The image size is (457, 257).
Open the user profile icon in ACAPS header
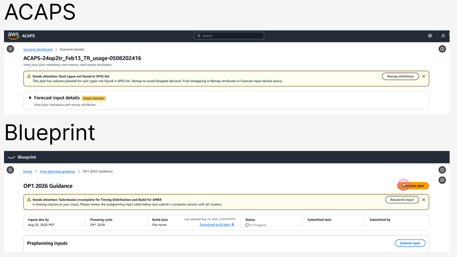[x=443, y=36]
